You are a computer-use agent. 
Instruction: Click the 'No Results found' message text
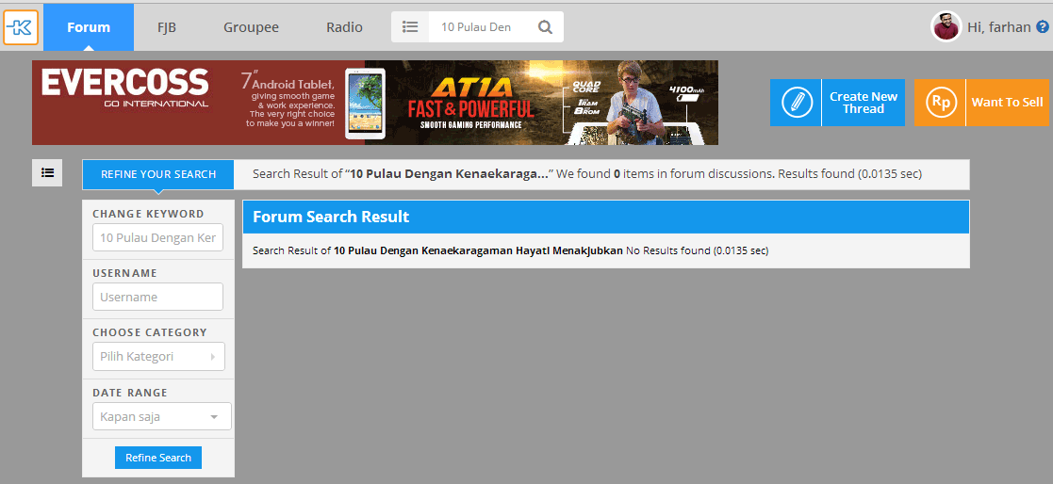click(697, 250)
